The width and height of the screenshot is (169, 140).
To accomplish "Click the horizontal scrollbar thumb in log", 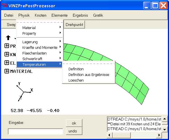I will point(121,135).
